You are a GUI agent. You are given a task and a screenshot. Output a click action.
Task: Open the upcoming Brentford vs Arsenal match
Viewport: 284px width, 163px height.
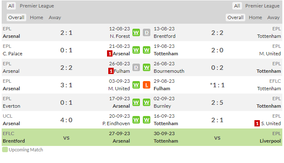[66, 137]
